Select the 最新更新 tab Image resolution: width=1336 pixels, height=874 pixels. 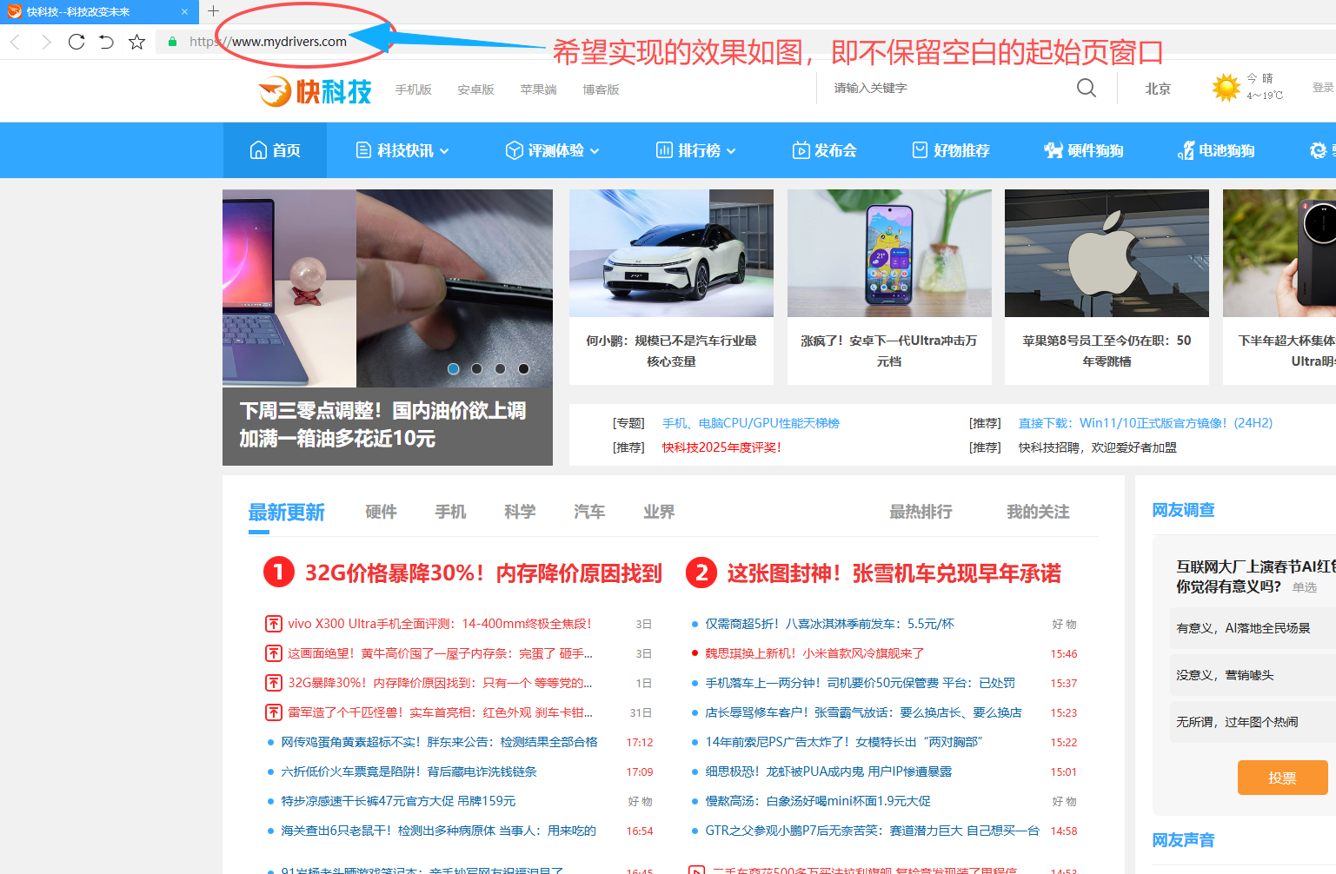point(287,513)
